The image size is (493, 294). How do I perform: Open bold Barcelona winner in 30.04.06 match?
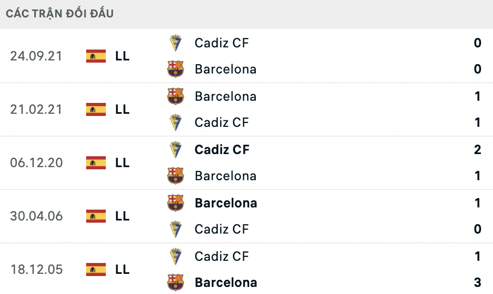tap(226, 203)
